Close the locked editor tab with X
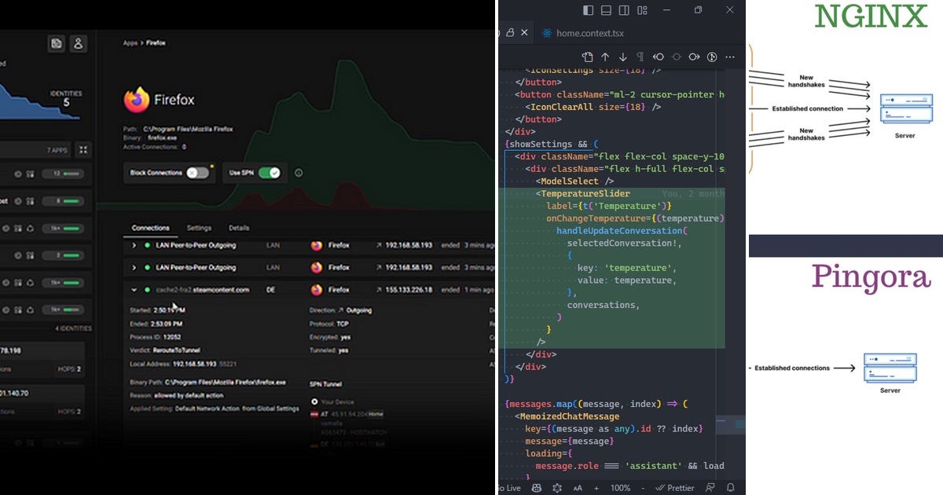The image size is (943, 495). coord(524,33)
